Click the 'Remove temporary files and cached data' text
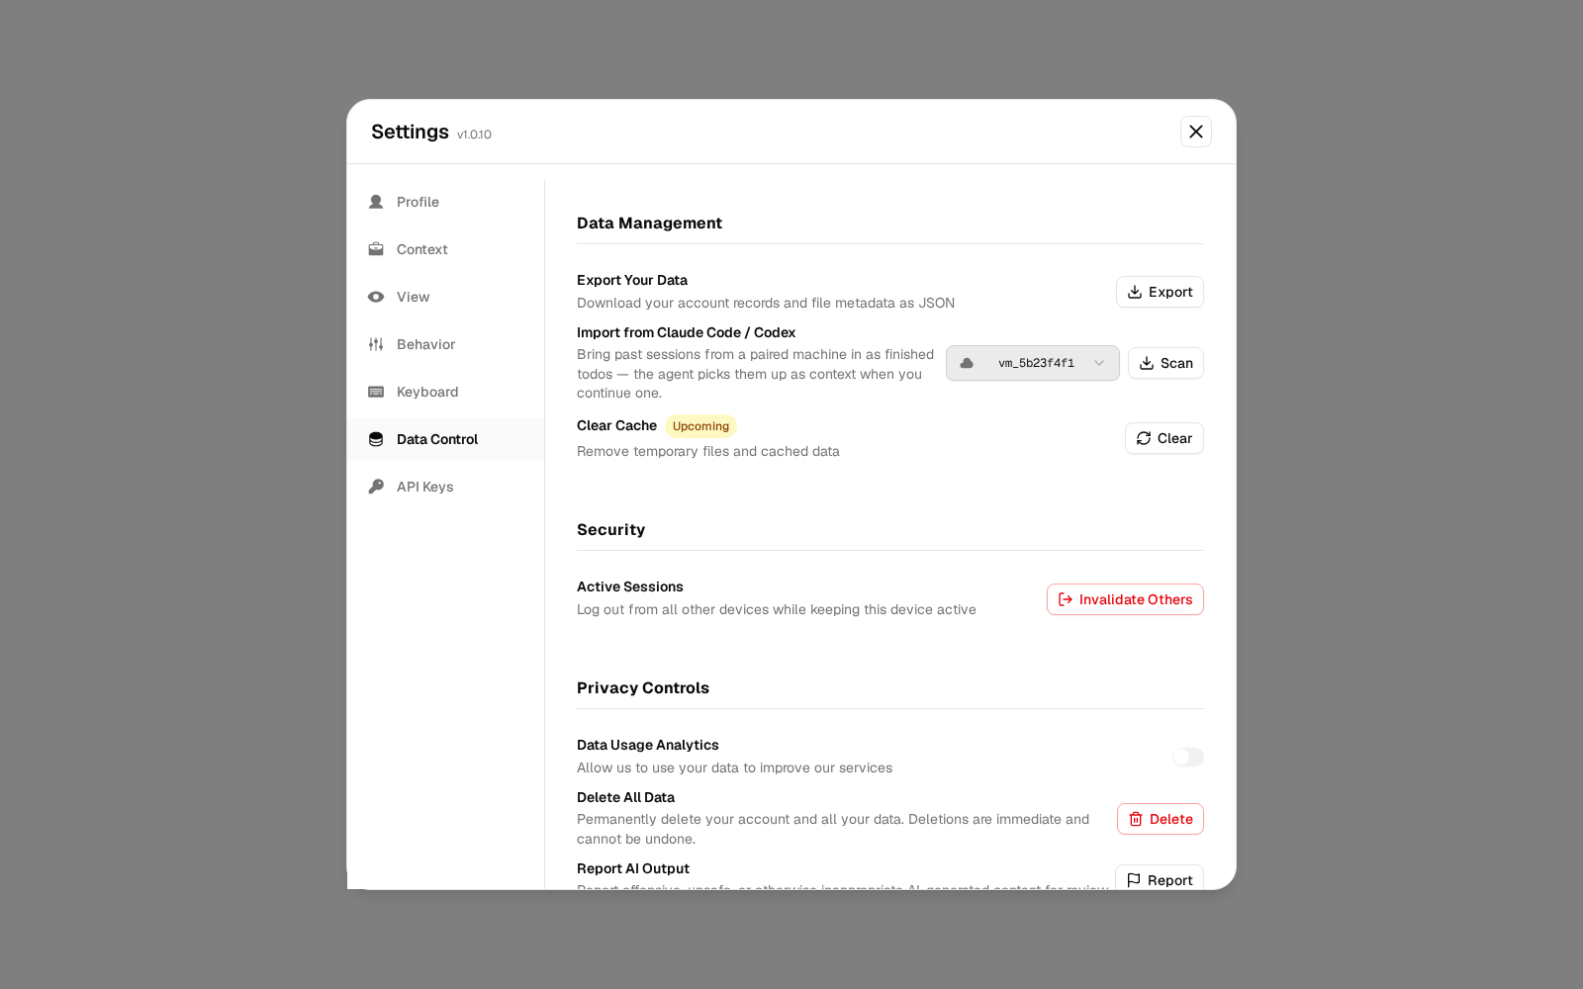The height and width of the screenshot is (989, 1583). pos(708,451)
